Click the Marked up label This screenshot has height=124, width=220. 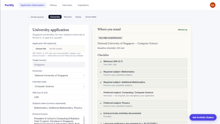pyautogui.click(x=183, y=30)
